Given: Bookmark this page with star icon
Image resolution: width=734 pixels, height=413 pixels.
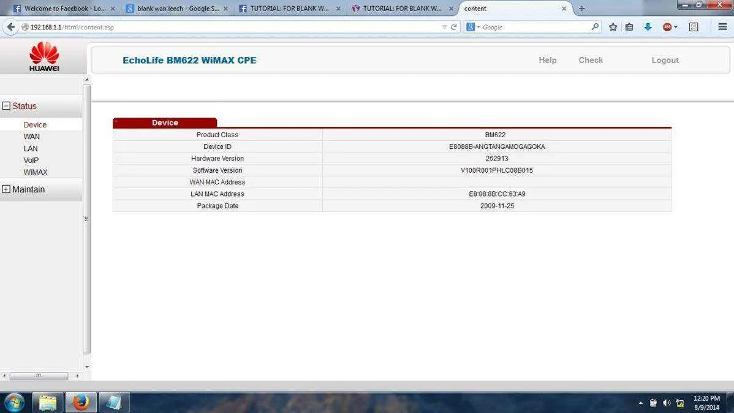Looking at the screenshot, I should 613,27.
